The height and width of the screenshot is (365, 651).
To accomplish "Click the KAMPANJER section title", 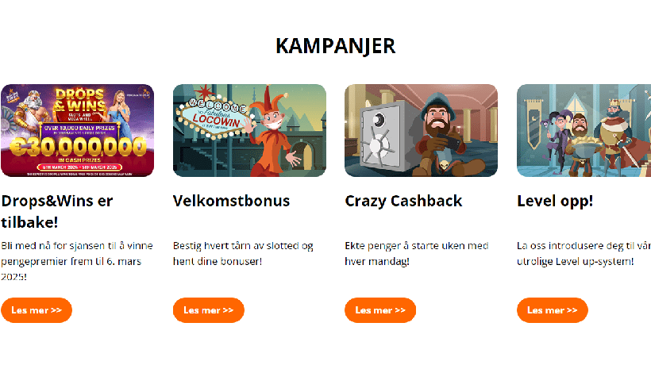I will tap(336, 46).
